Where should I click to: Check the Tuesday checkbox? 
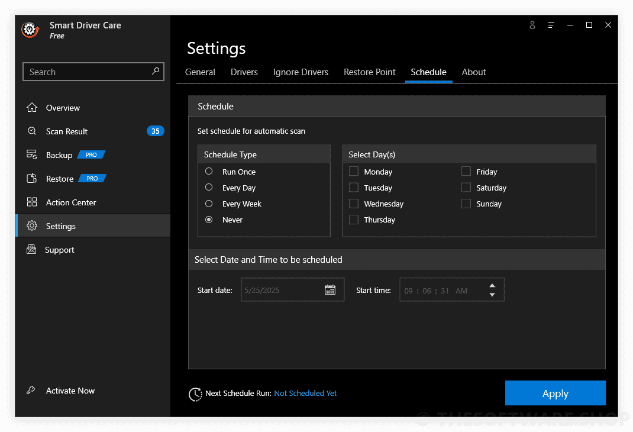354,188
